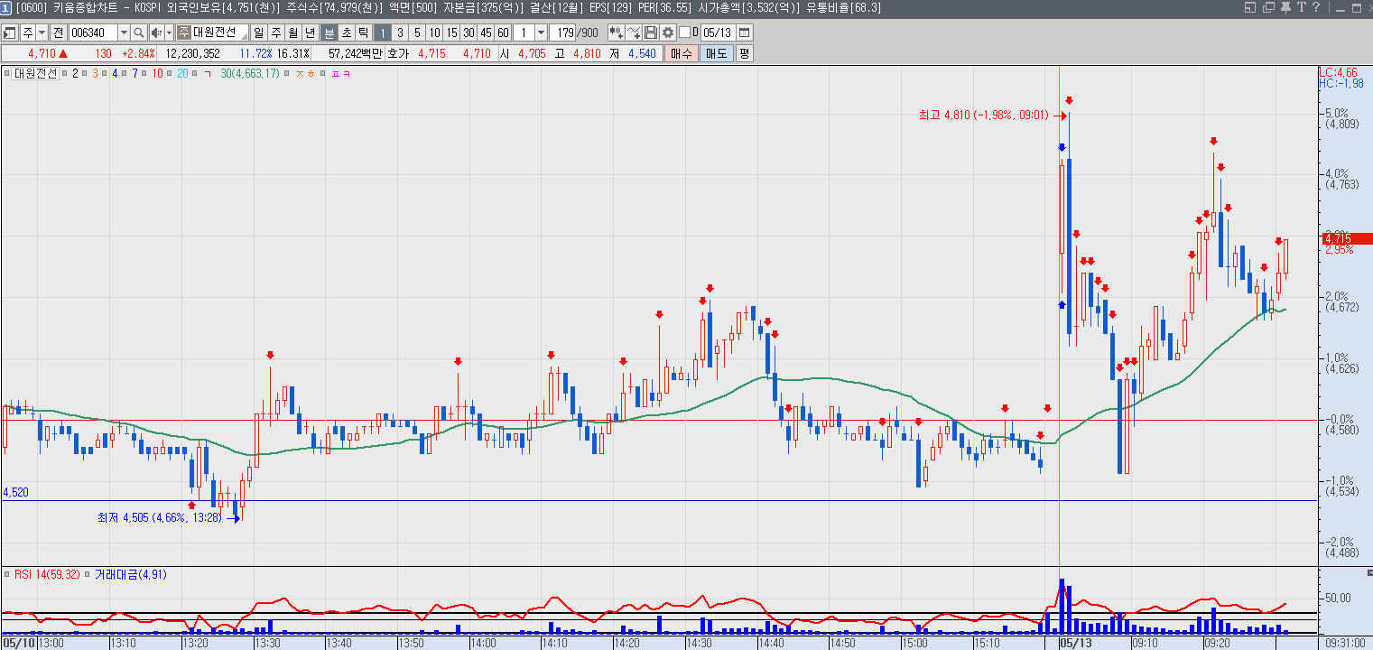Click the pin window icon

(x=1285, y=7)
